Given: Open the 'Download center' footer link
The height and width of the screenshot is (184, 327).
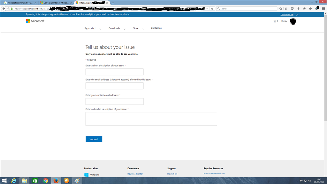Looking at the screenshot, I should [x=135, y=174].
